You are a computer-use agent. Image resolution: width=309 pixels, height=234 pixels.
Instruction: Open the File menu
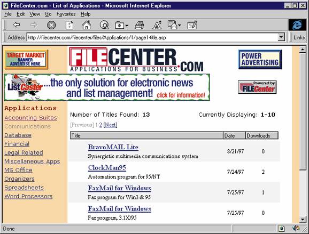(8, 14)
